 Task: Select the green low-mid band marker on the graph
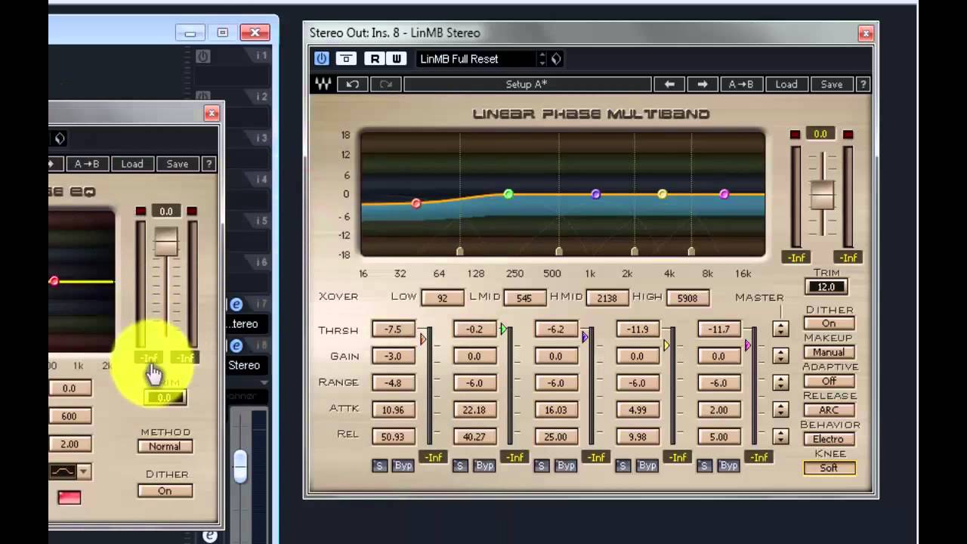(508, 194)
